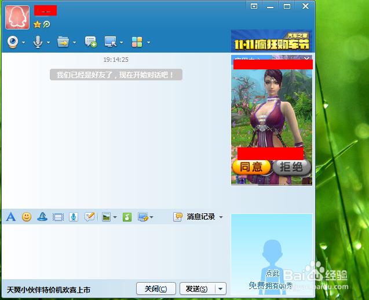Open send options arrow beside 发送

tap(221, 288)
